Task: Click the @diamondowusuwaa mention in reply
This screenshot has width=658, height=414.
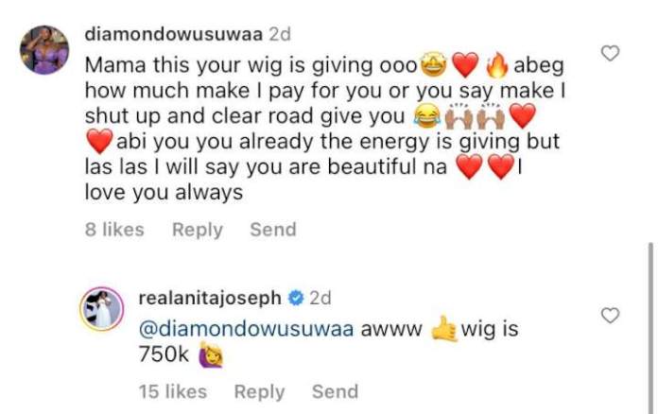Action: tap(247, 329)
